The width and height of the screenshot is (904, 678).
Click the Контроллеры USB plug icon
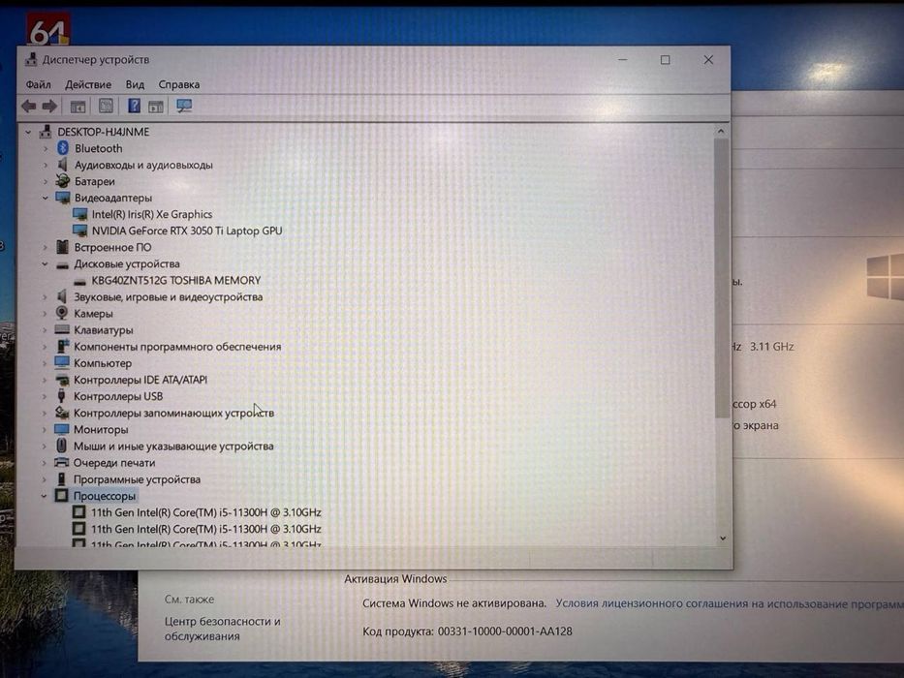point(61,396)
